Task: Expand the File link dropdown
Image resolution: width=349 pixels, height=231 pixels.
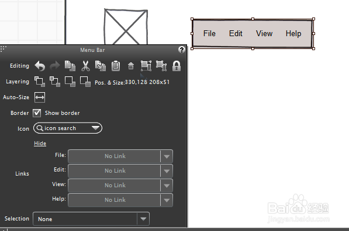Action: coord(167,156)
